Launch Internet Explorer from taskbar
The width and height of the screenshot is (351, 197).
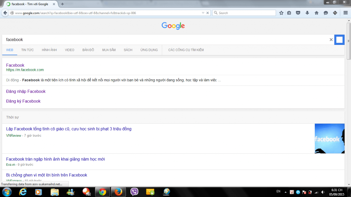click(22, 192)
